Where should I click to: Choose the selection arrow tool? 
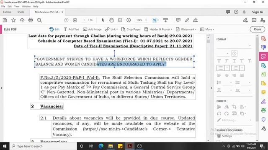(x=103, y=20)
